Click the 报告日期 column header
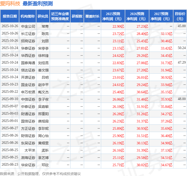This screenshot has width=187, height=176. click(10, 16)
